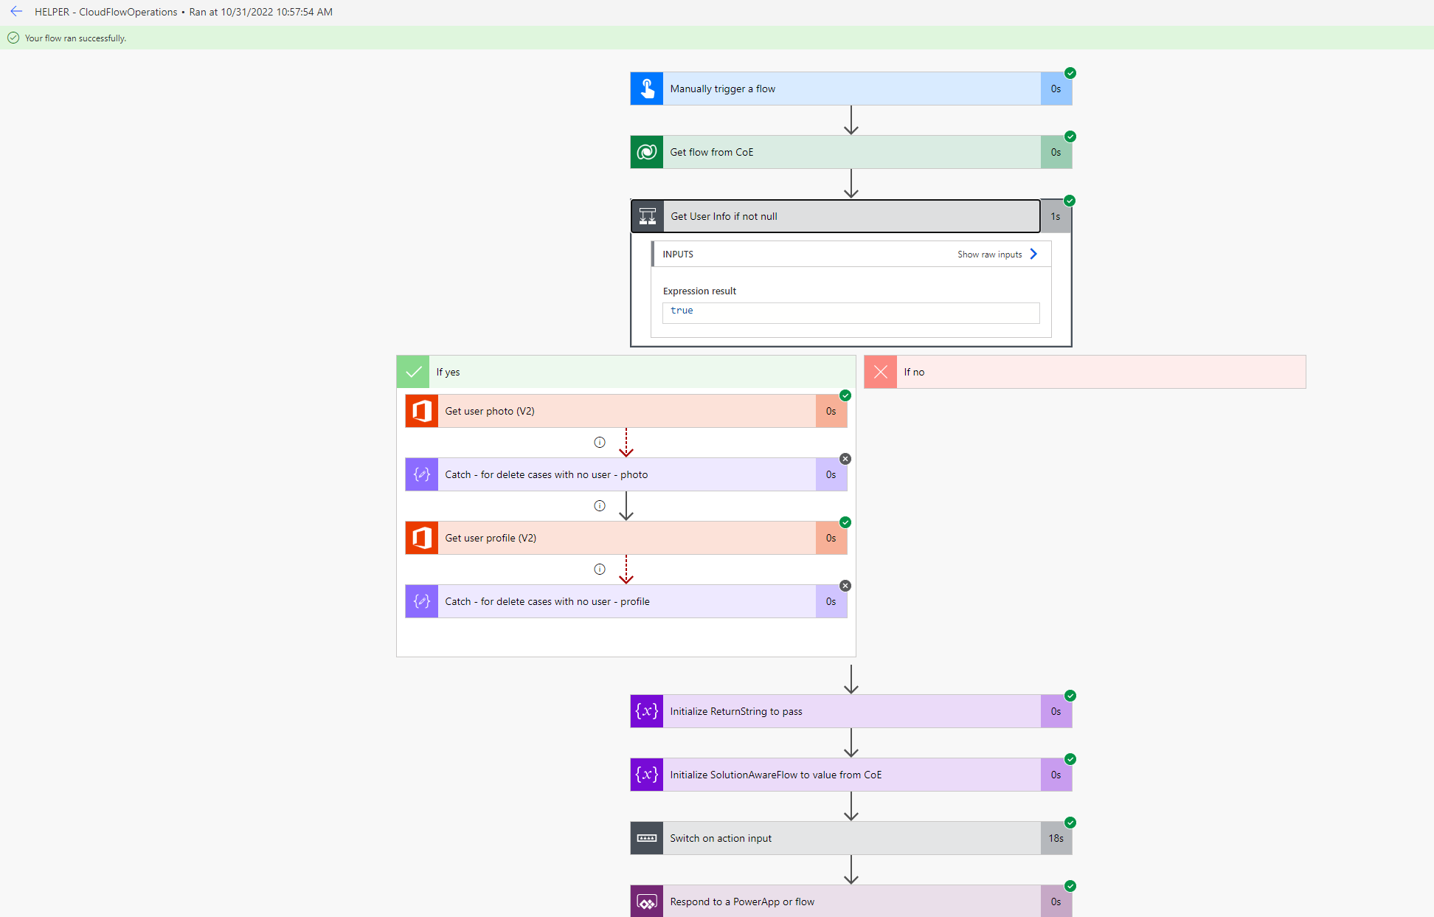
Task: Click the failure status icon on Catch profile step
Action: (845, 585)
